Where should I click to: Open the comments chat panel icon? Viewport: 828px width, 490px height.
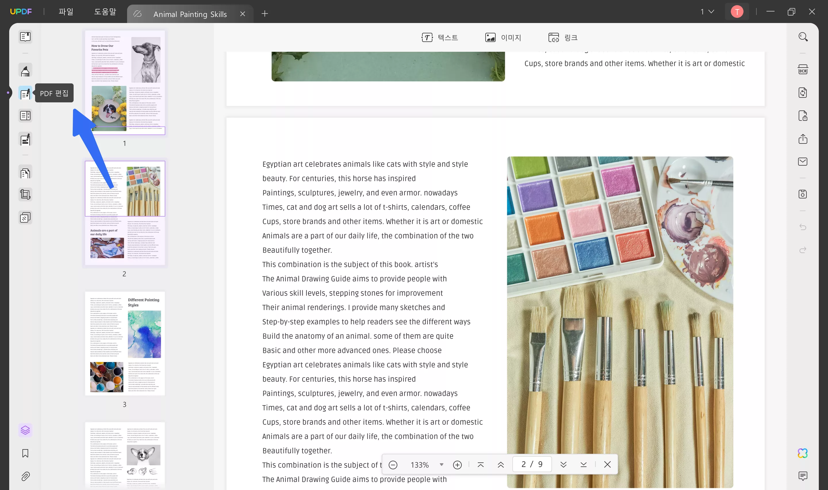click(803, 476)
